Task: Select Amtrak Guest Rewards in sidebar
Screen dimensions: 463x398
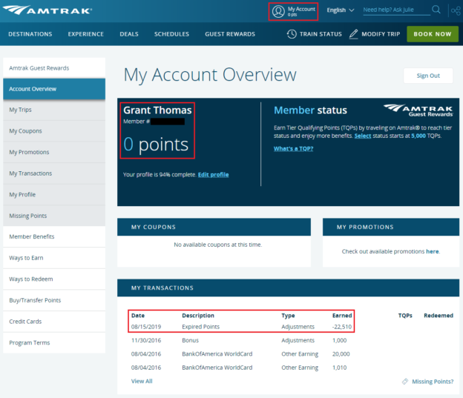Action: tap(54, 68)
